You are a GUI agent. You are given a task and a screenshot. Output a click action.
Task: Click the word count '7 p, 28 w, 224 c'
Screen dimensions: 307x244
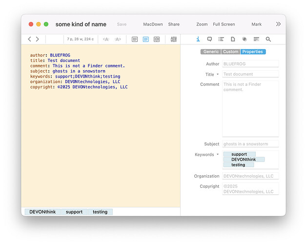pyautogui.click(x=81, y=39)
